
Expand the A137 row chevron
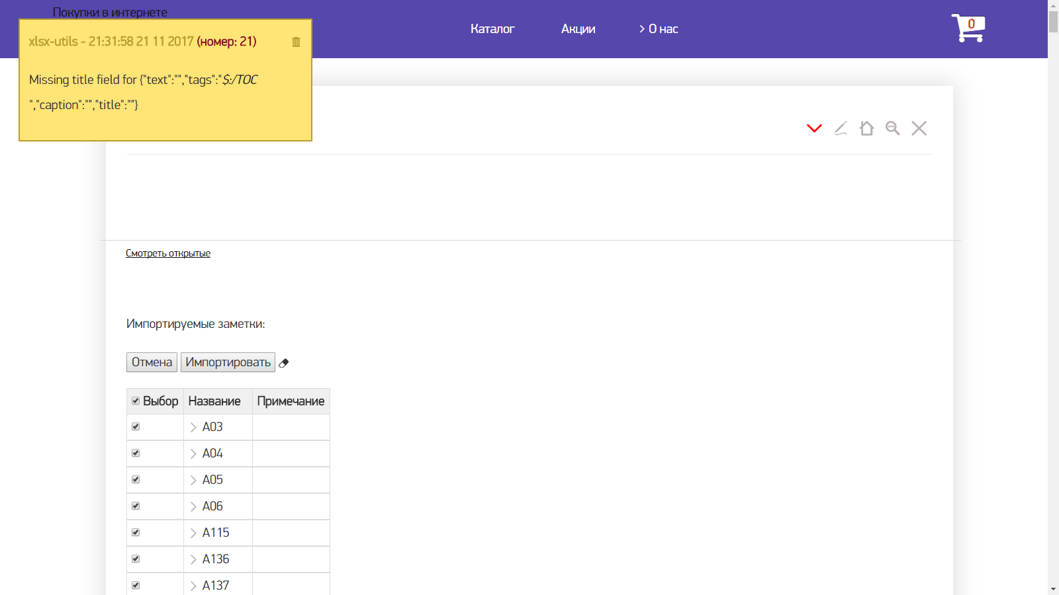tap(193, 586)
